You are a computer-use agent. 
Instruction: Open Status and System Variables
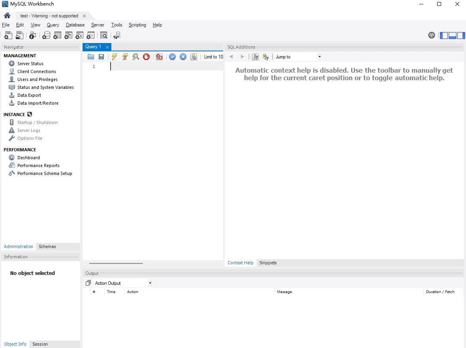[x=45, y=87]
